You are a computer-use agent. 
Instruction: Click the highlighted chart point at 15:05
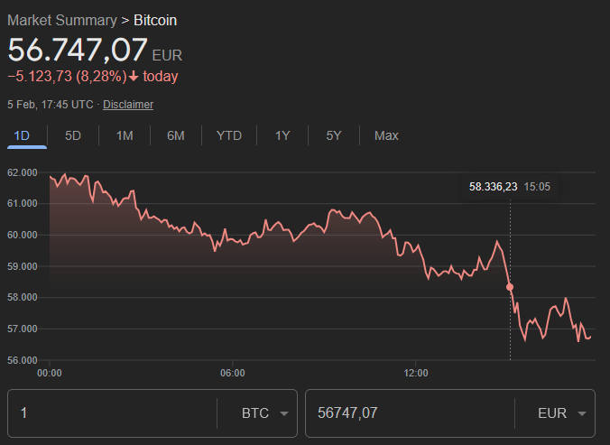pos(510,287)
